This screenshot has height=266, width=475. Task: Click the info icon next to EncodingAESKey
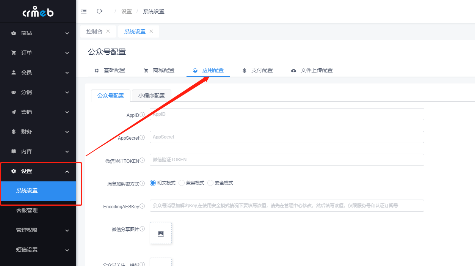click(142, 206)
